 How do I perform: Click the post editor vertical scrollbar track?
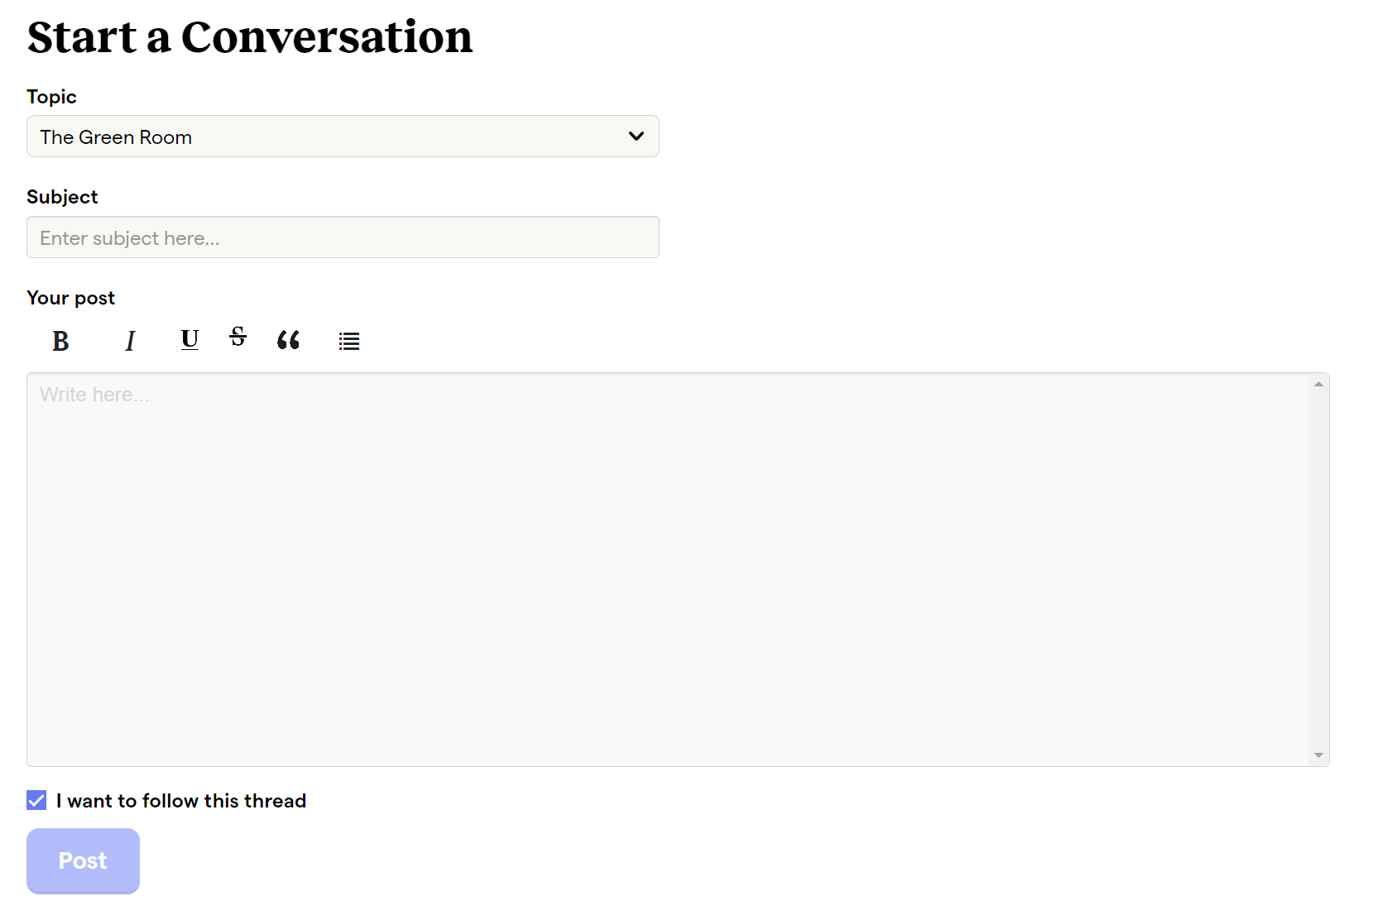[x=1319, y=569]
